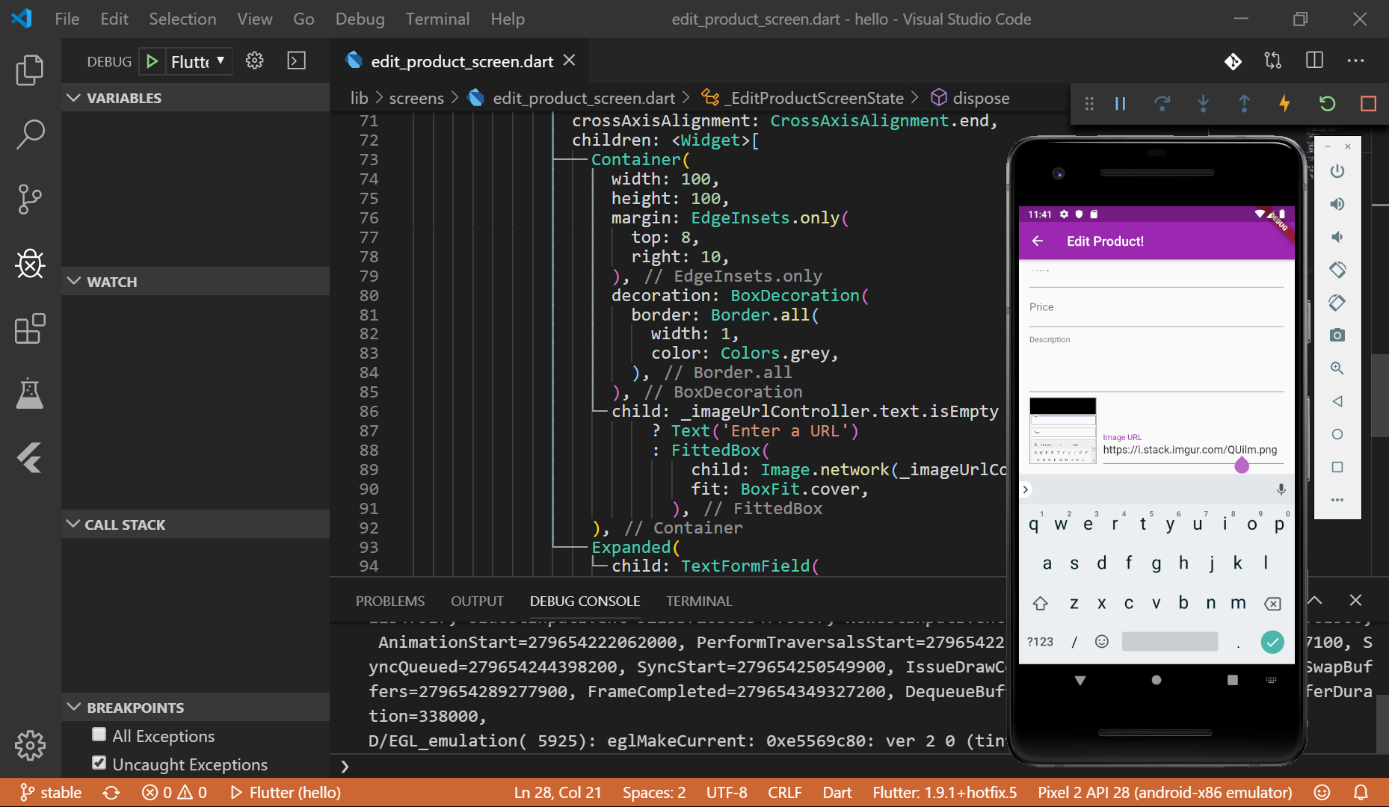Open the Explorer view in activity bar
1389x807 pixels.
pos(30,69)
